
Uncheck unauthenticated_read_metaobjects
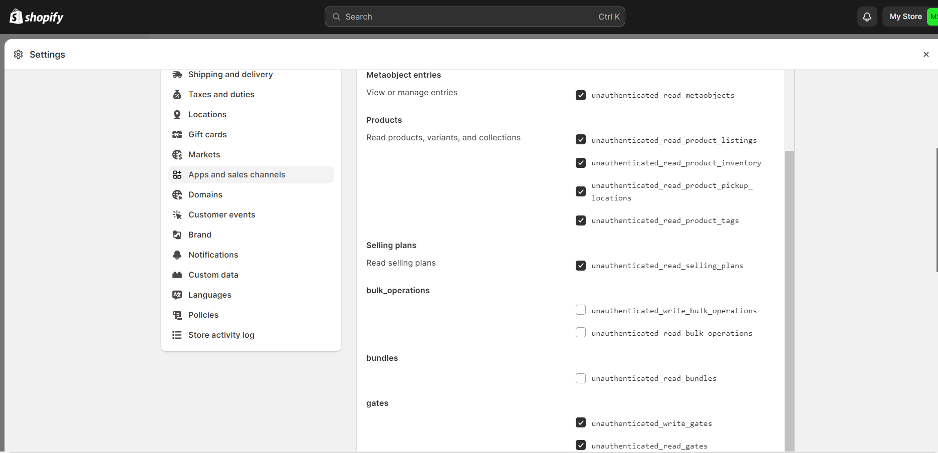(581, 95)
